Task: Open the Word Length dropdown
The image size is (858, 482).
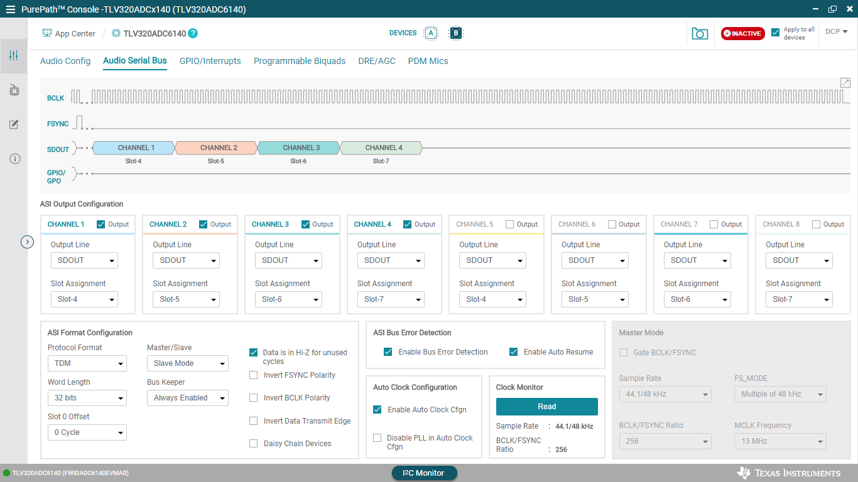Action: (x=87, y=398)
